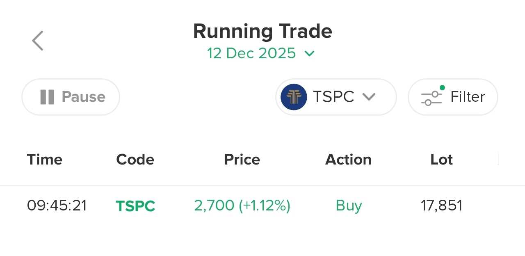Click the Action column header
The height and width of the screenshot is (256, 525).
(348, 159)
